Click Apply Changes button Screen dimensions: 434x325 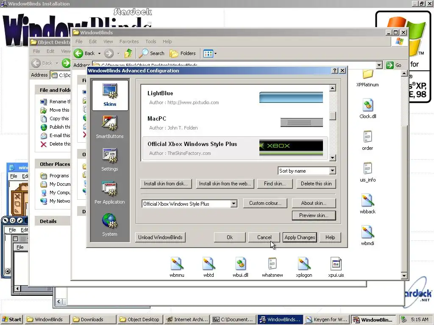tap(300, 237)
